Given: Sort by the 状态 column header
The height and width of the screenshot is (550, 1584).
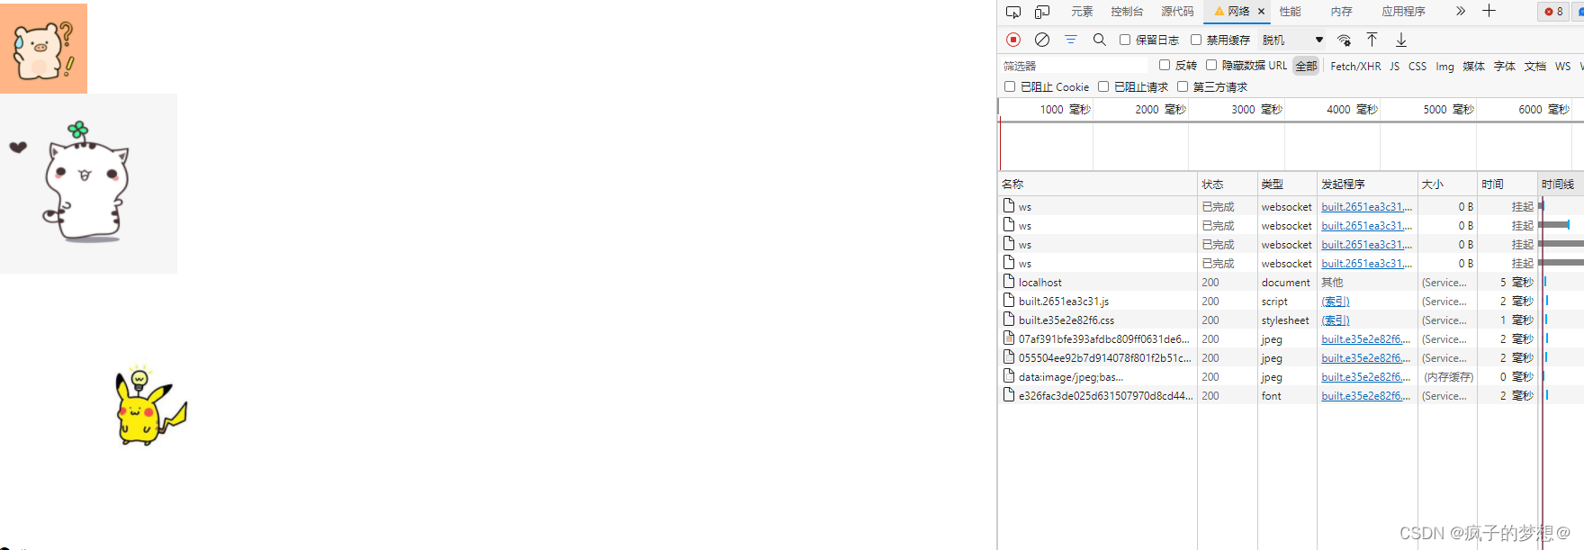Looking at the screenshot, I should coord(1228,184).
